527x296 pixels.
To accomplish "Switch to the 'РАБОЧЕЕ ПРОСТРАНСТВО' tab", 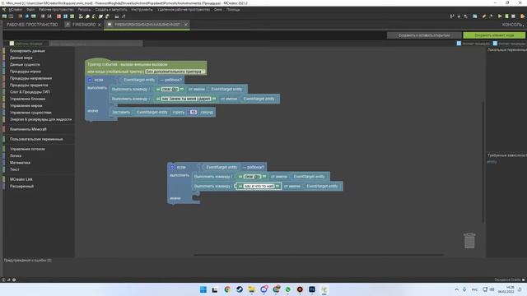I will 32,25.
